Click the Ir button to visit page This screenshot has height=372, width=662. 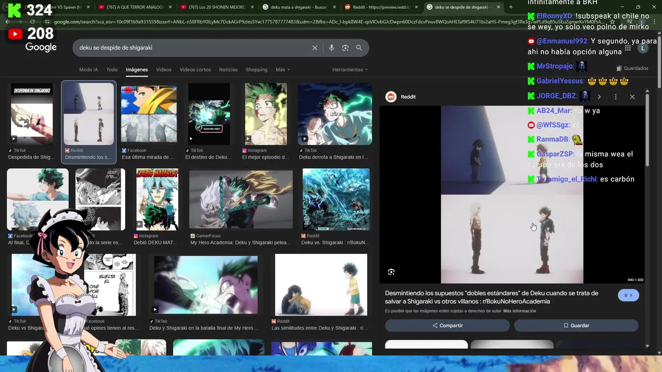pyautogui.click(x=628, y=295)
